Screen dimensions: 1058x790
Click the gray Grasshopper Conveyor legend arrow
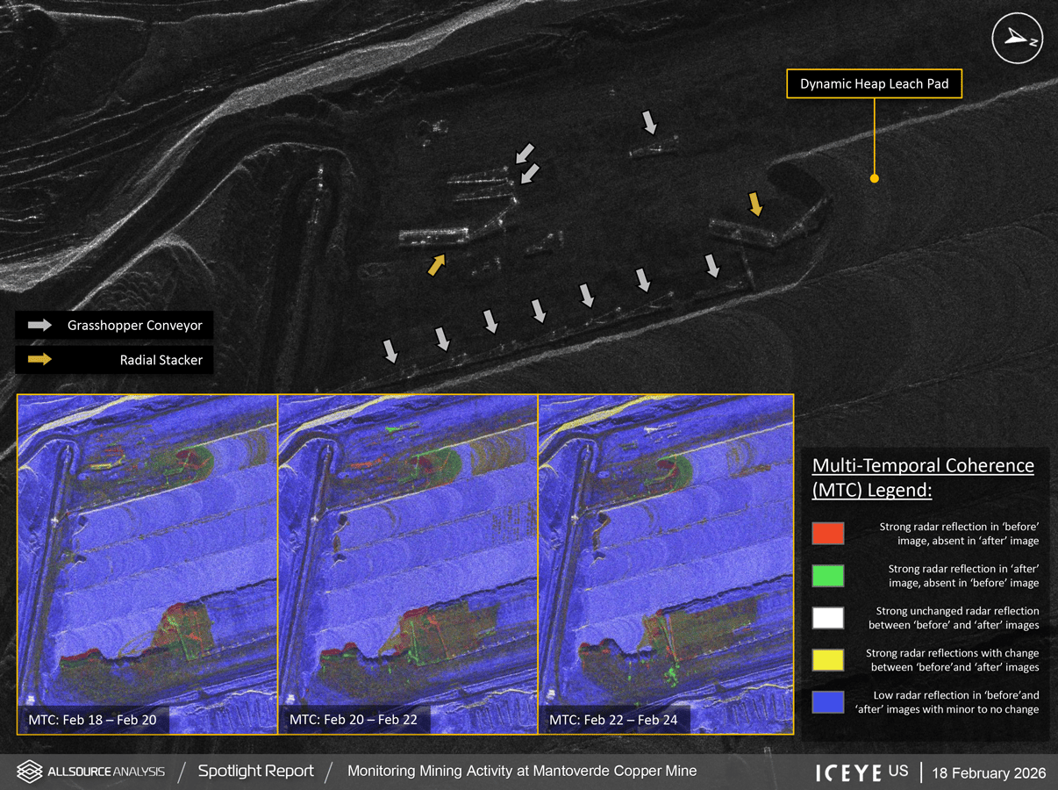40,326
